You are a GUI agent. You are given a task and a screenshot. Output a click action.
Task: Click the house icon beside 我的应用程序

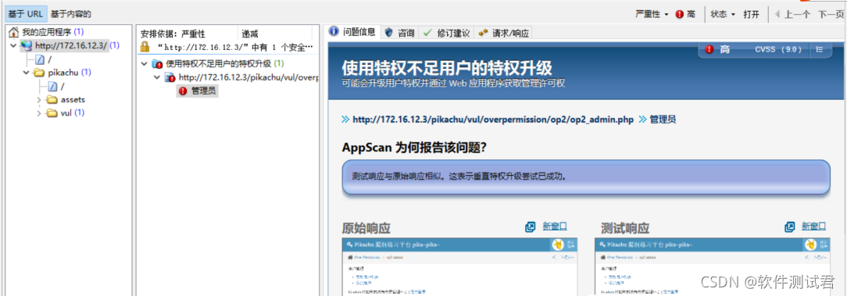tap(14, 32)
